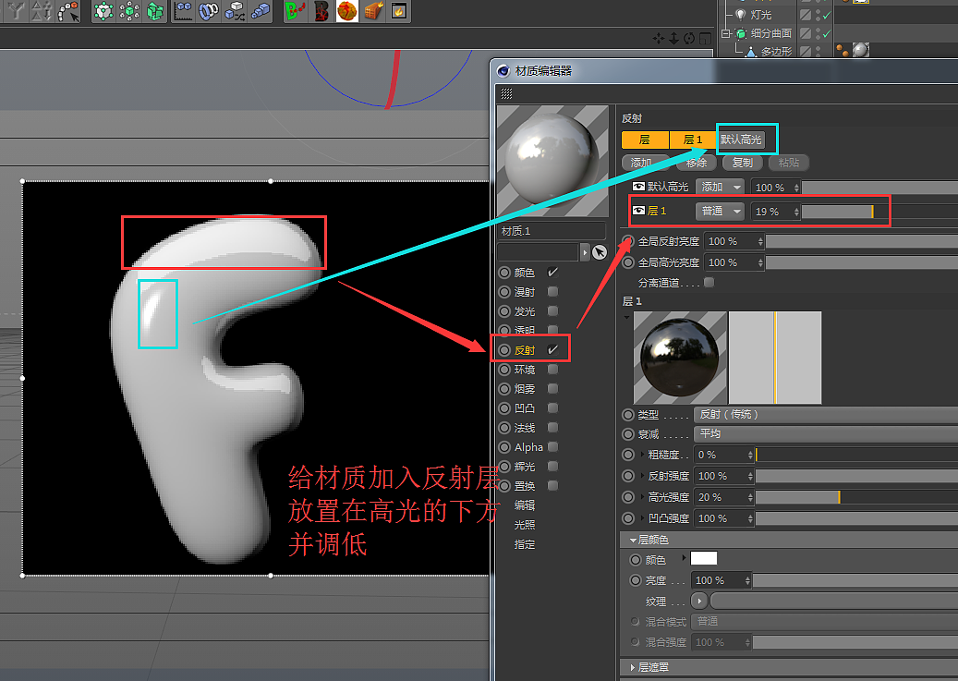
Task: Toggle the 灯光 object enabled checkmark
Action: (827, 15)
